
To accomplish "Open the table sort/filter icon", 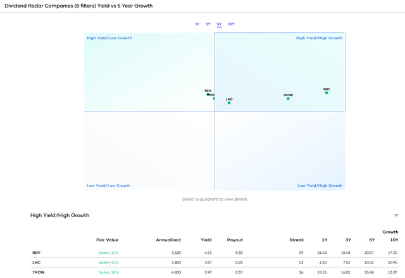I will click(397, 215).
